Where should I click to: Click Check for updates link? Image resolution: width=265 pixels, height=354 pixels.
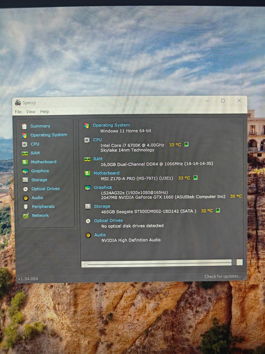coord(223,276)
